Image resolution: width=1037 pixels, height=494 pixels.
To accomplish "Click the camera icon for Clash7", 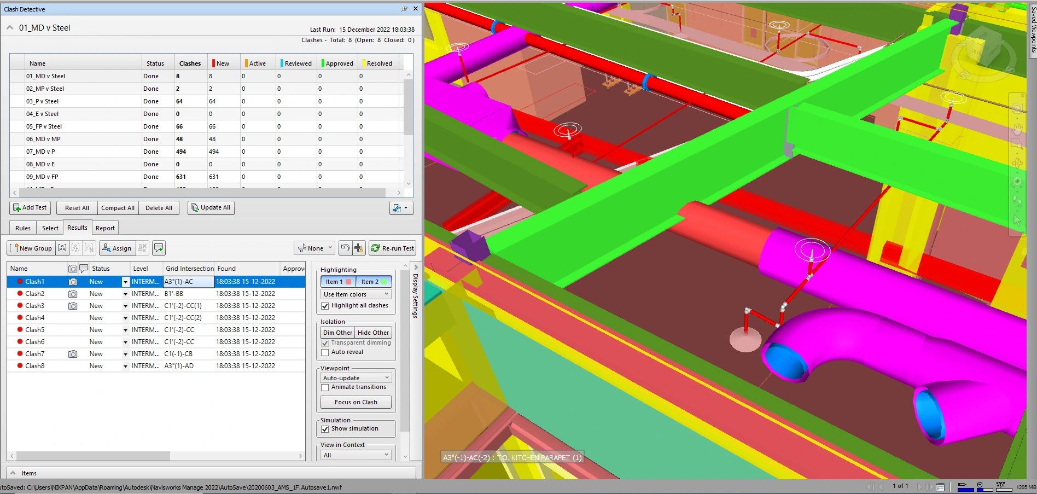I will coord(73,354).
